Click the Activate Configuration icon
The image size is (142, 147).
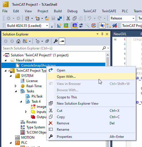tap(59, 25)
